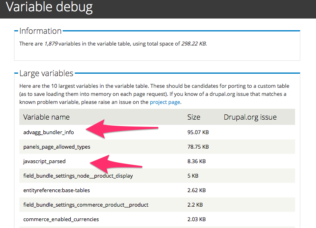This screenshot has height=228, width=316.
Task: Click the Size column header
Action: coord(194,117)
